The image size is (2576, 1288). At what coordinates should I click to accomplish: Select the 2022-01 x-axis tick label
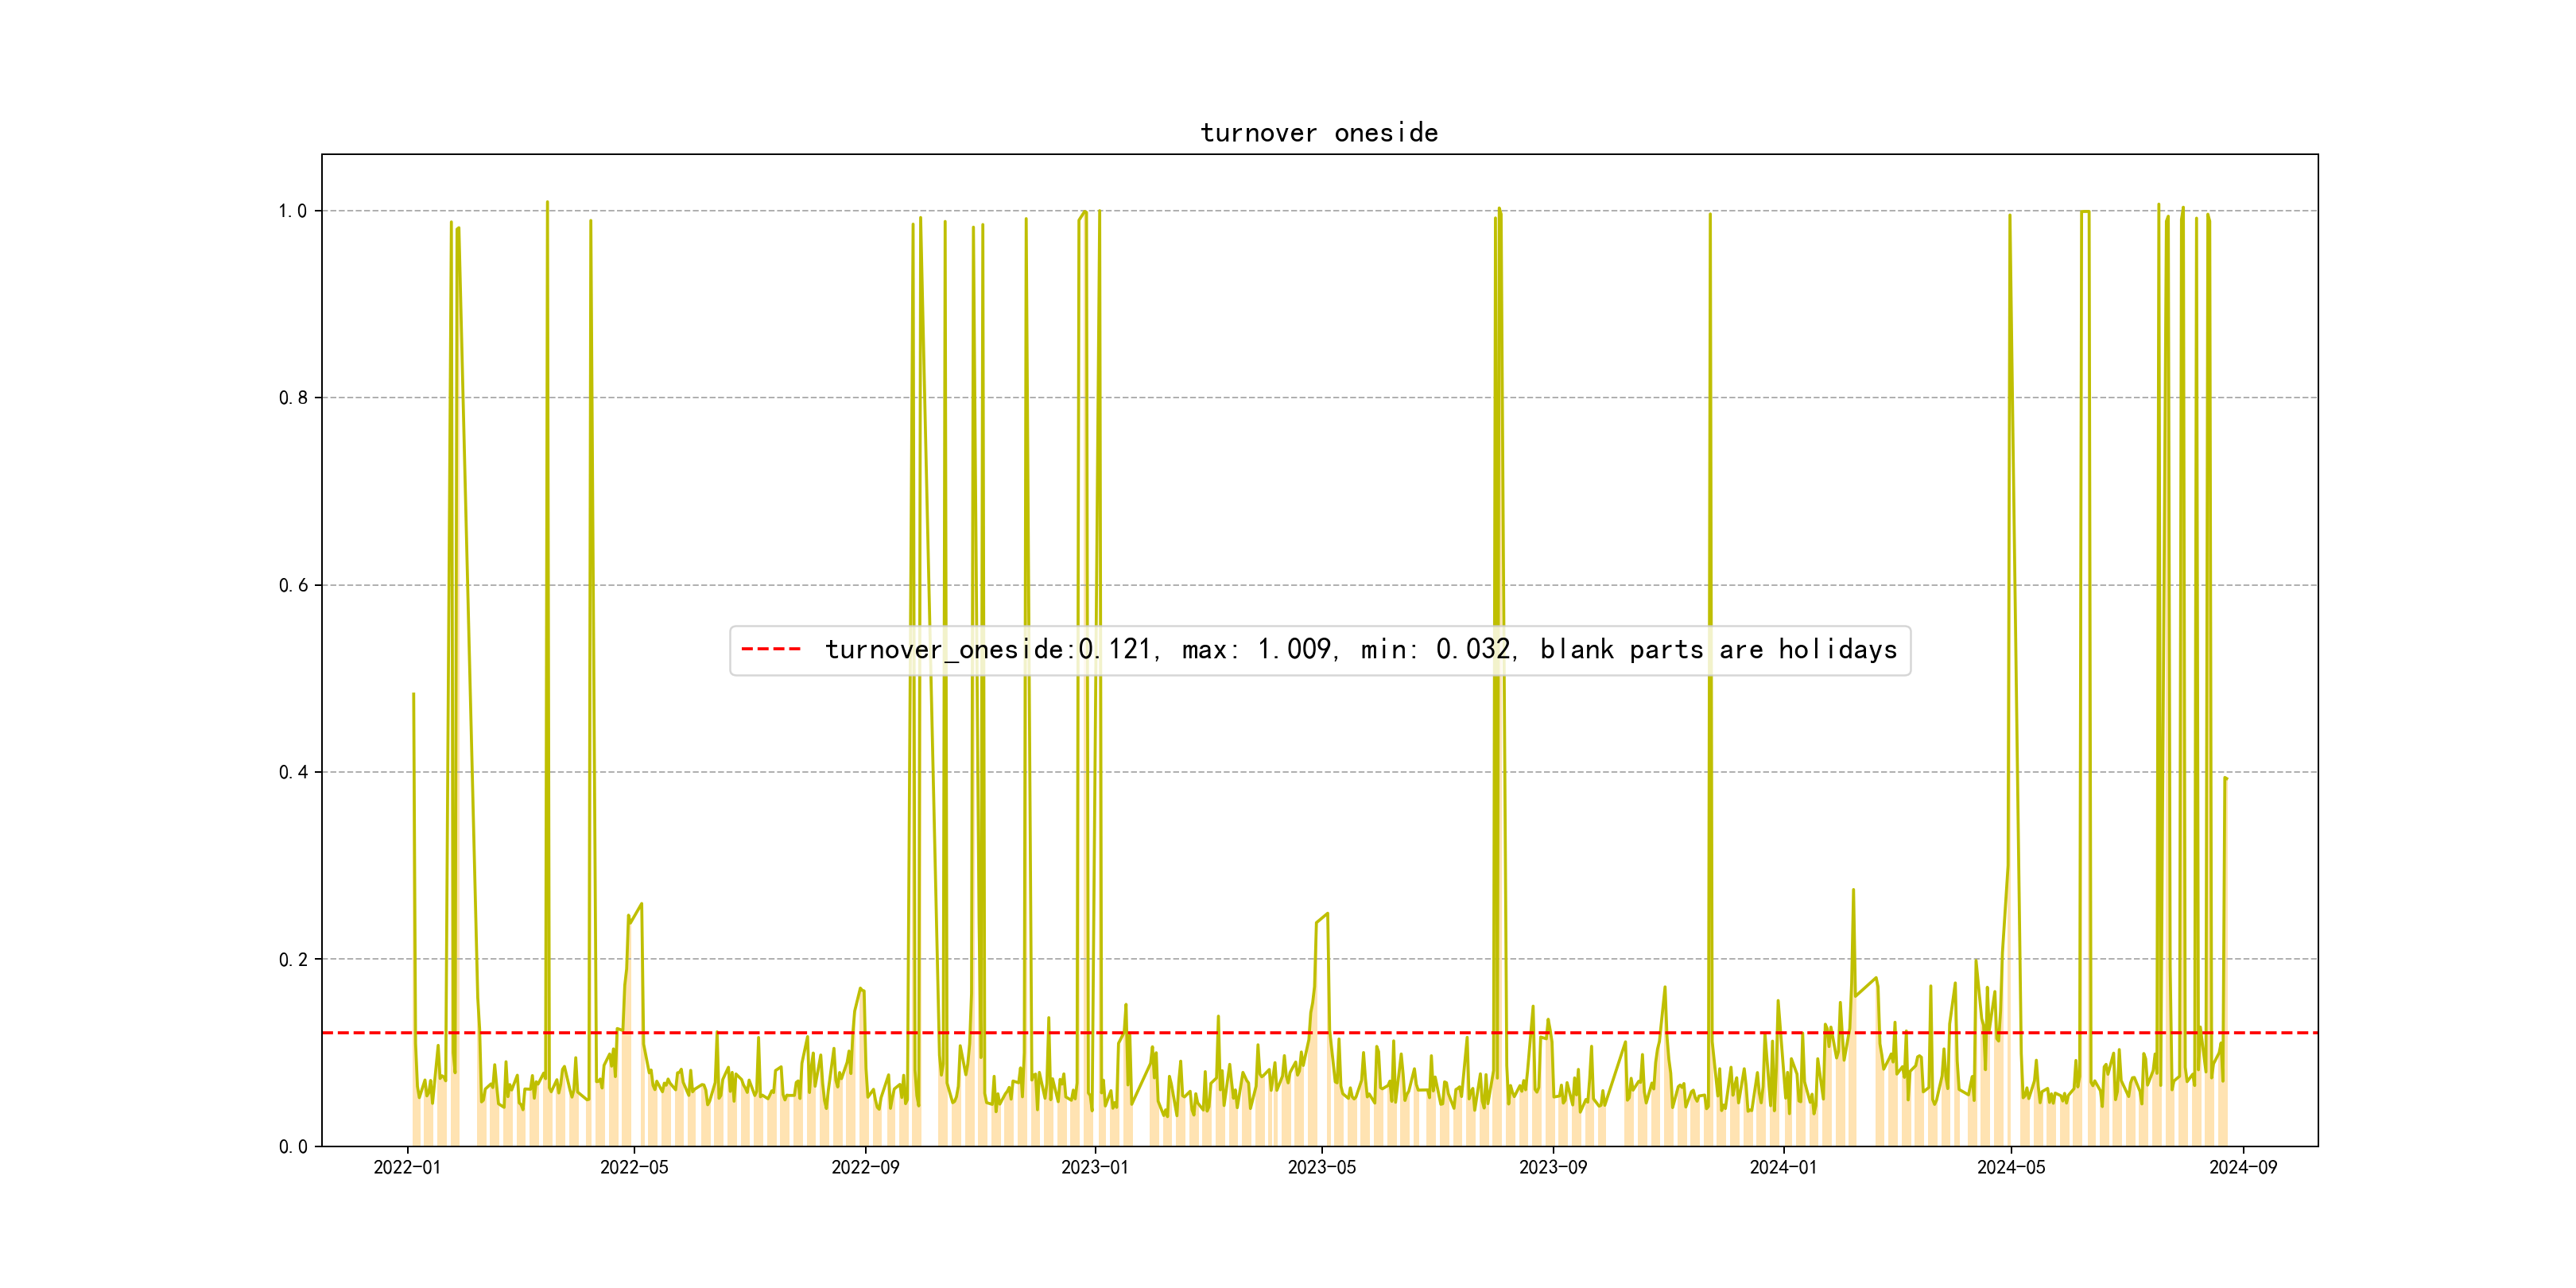tap(407, 1167)
